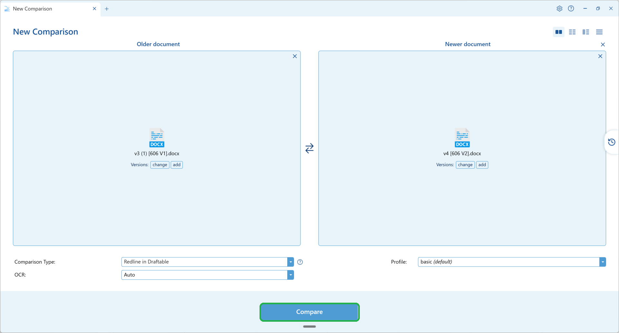
Task: Change version of newer document
Action: pos(465,165)
